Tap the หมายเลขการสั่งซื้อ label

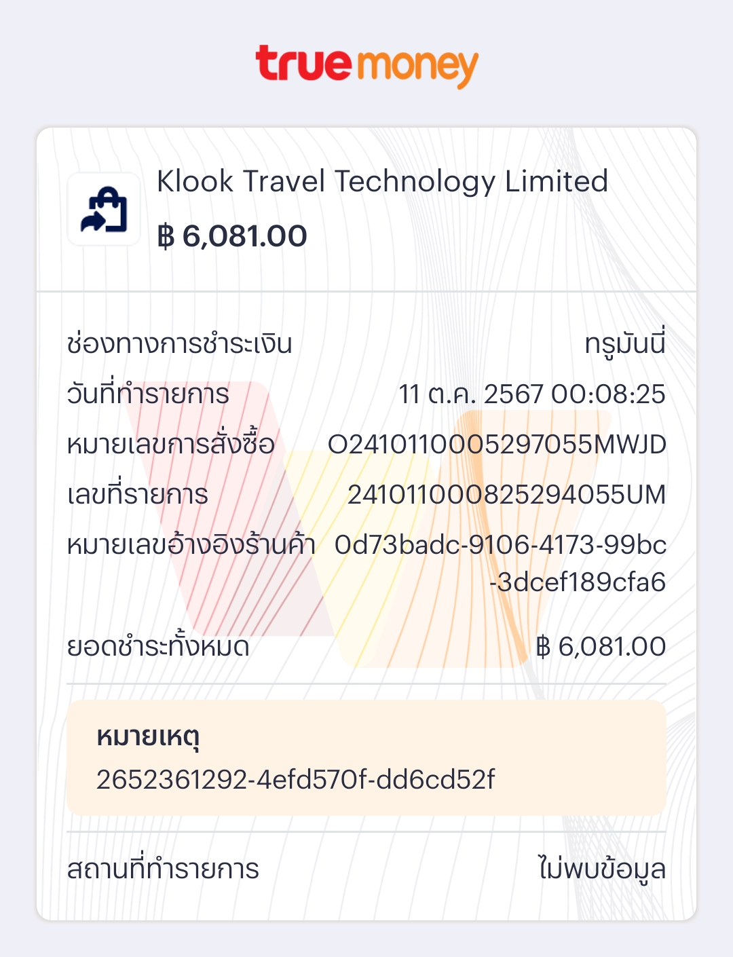[x=170, y=445]
